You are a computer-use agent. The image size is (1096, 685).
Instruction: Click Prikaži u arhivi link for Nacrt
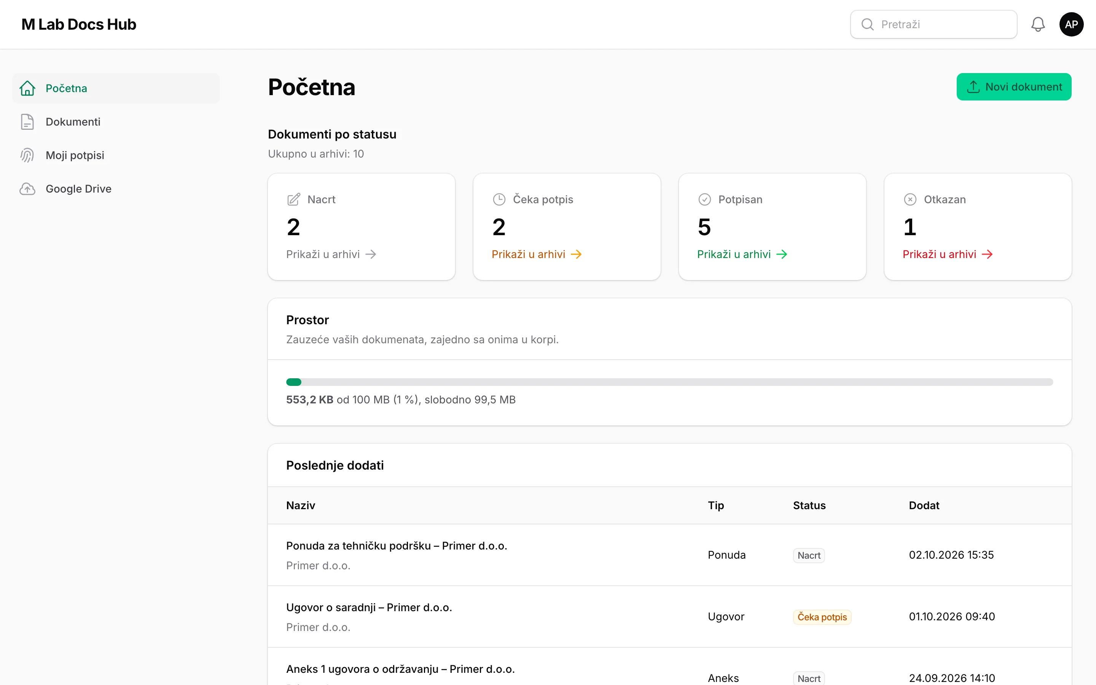[x=331, y=254]
